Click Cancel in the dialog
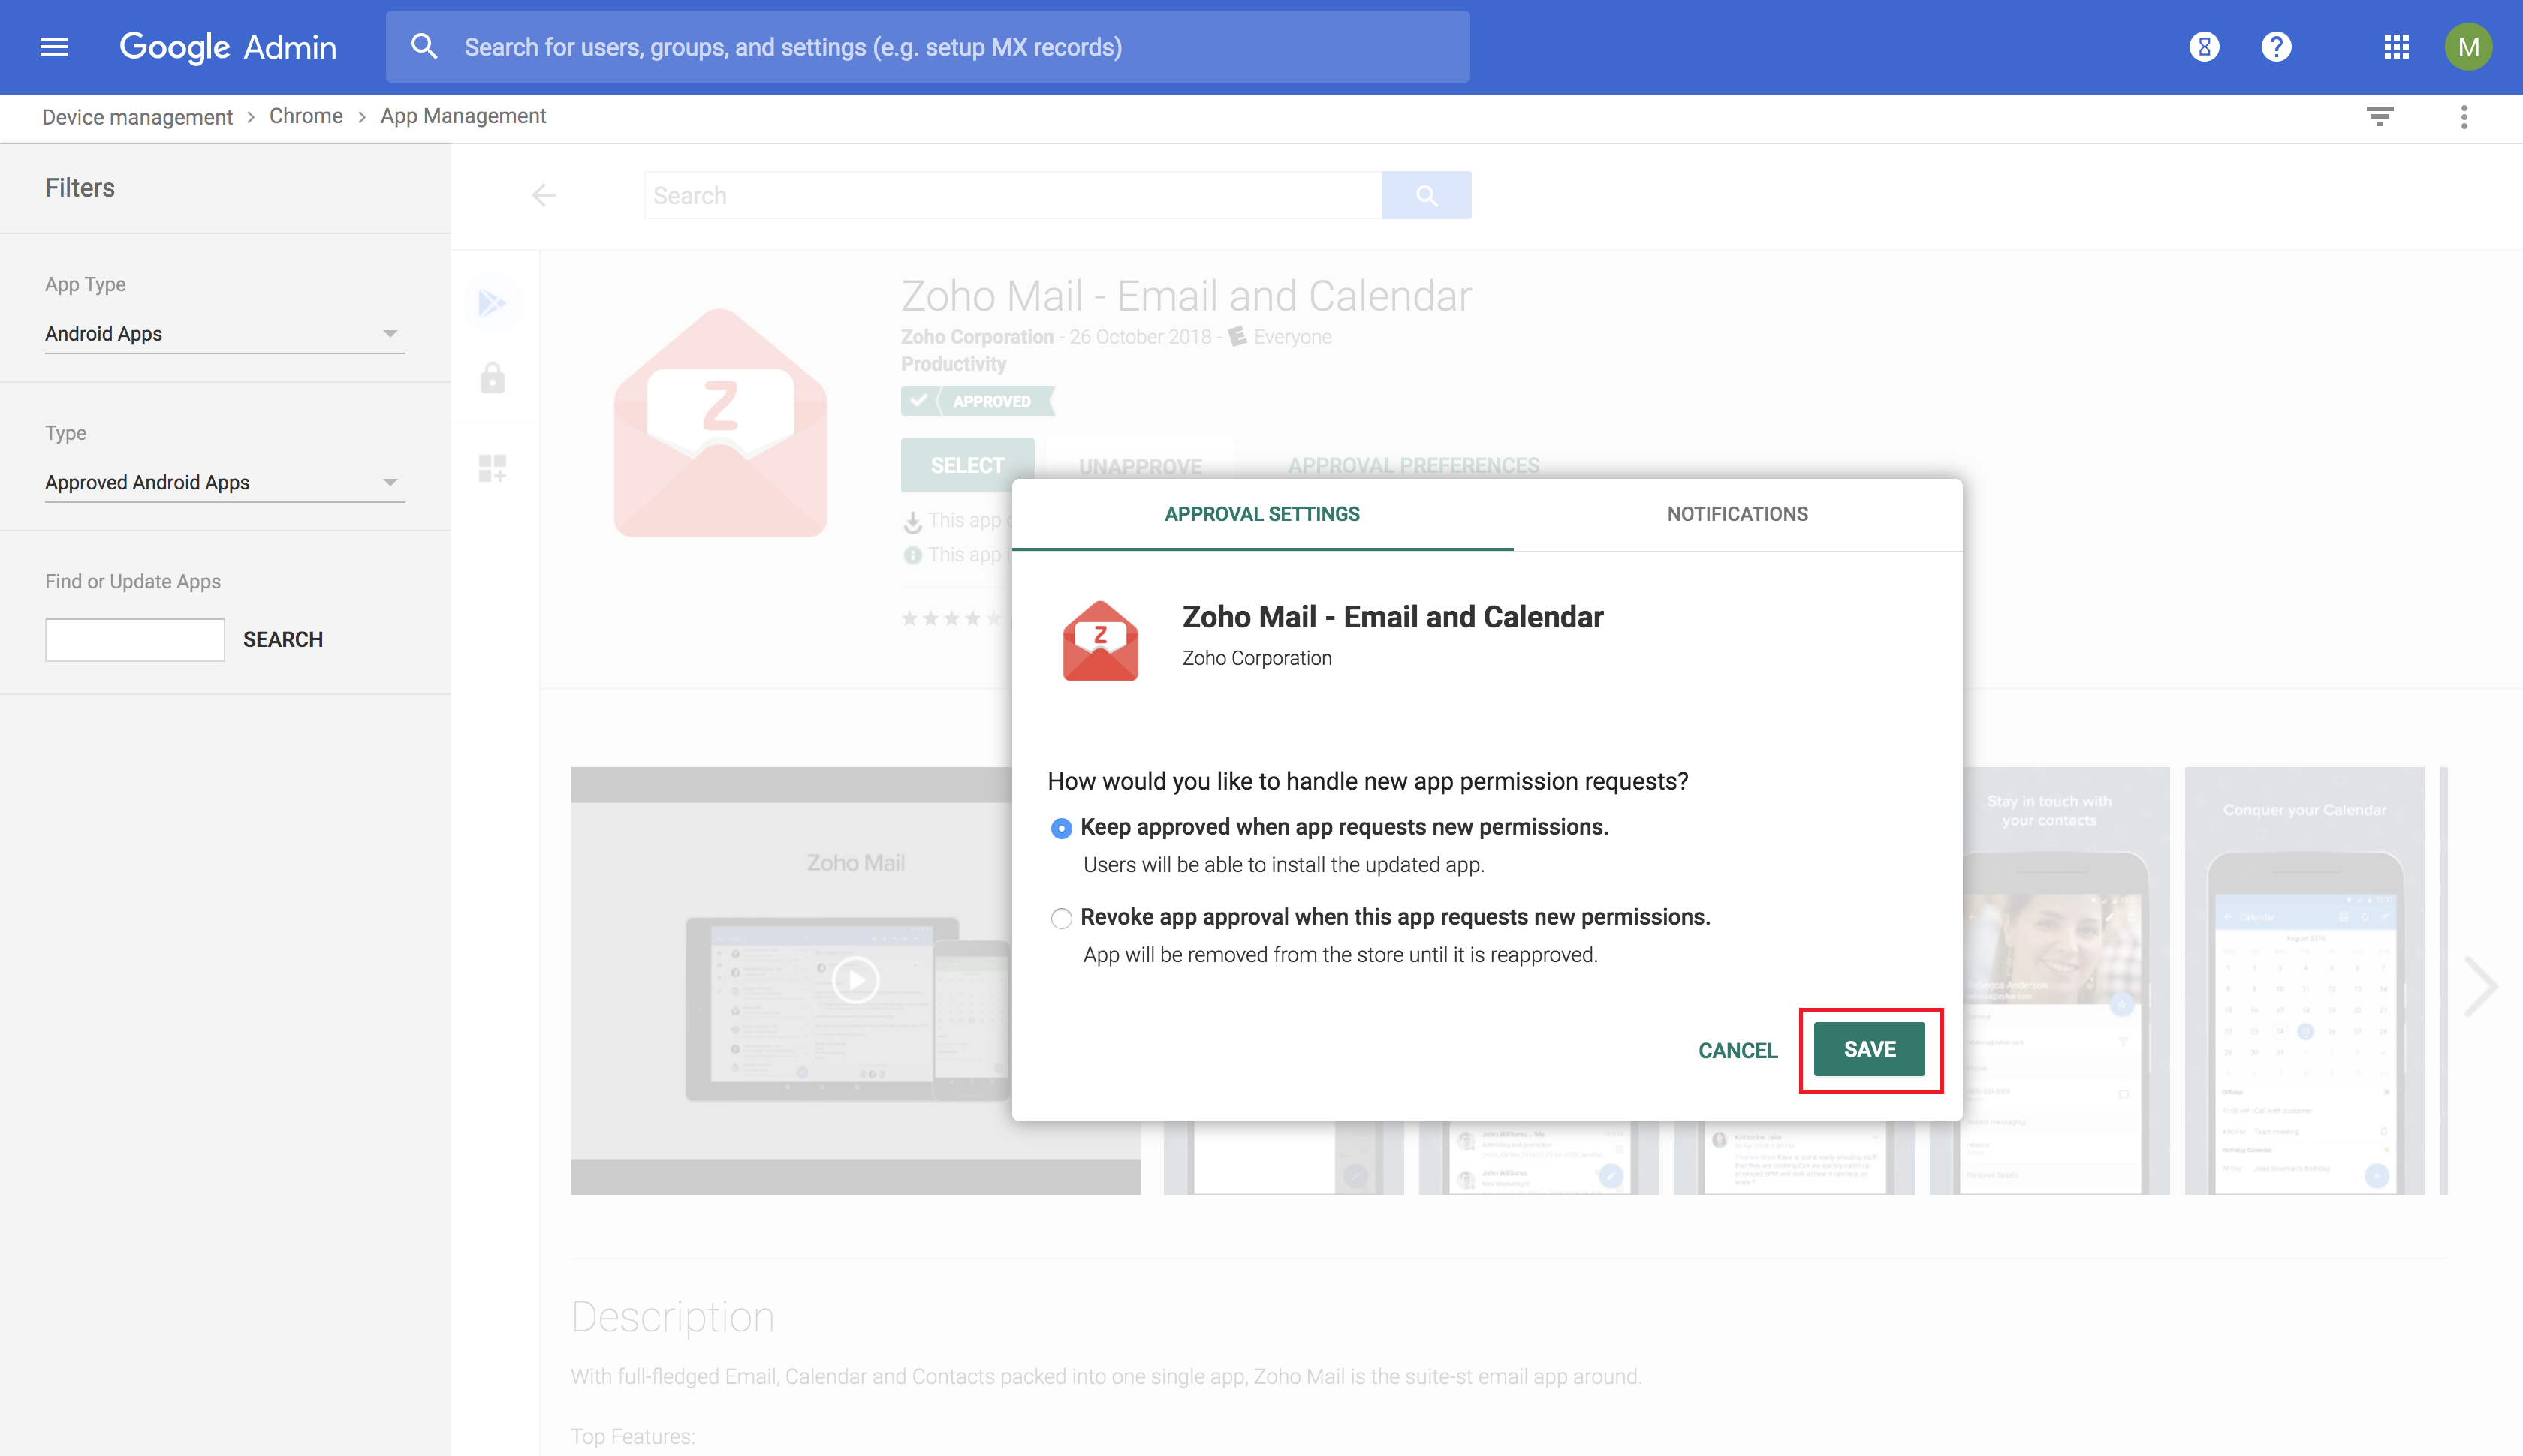This screenshot has height=1456, width=2523. point(1737,1050)
